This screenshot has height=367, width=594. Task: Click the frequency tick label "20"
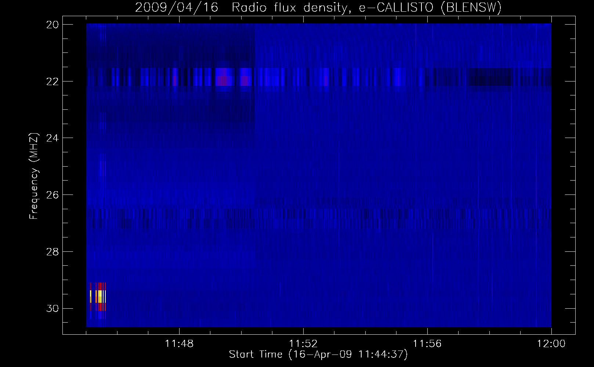[52, 25]
